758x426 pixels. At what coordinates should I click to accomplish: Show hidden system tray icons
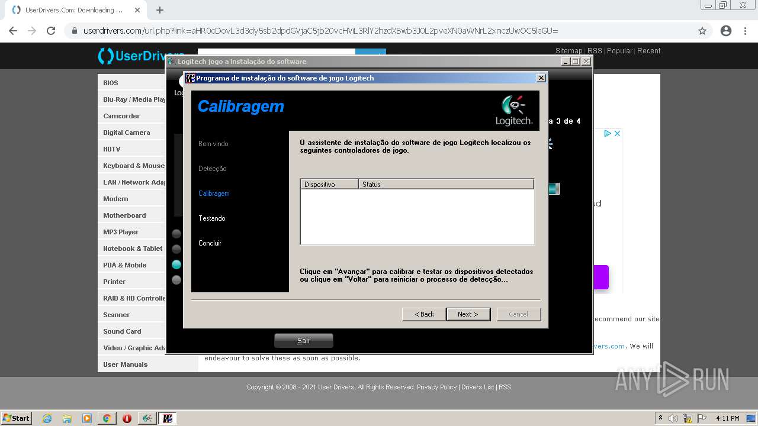660,418
